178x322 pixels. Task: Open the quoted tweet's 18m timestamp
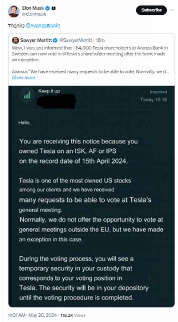100,40
